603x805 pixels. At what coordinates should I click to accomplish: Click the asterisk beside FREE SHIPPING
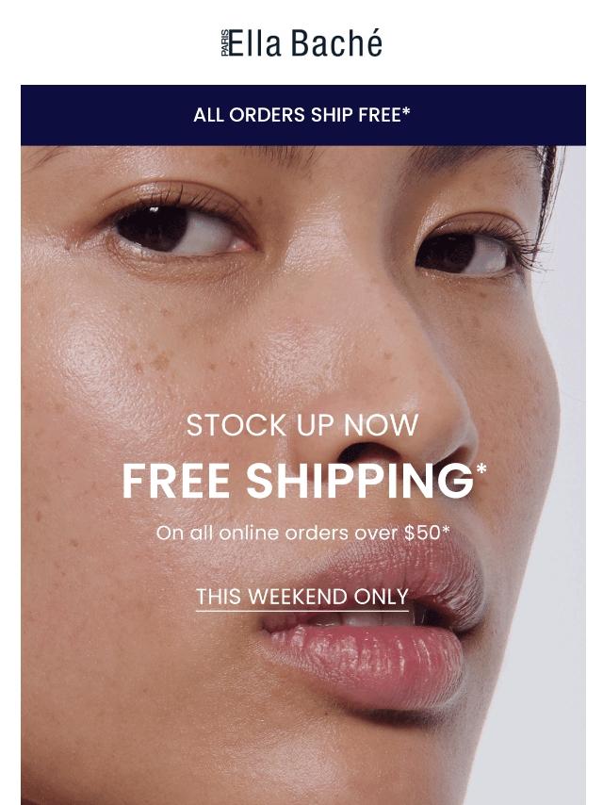481,469
